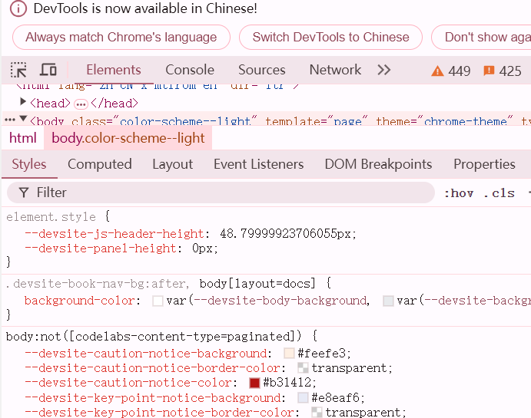Click the warnings triangle icon showing 449
Screen dimensions: 531x418
pos(438,71)
